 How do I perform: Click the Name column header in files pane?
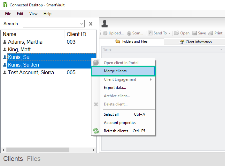coord(107,49)
